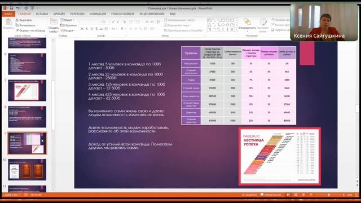Toggle Italic (К) formatting
361x203 pixels.
tap(86, 29)
